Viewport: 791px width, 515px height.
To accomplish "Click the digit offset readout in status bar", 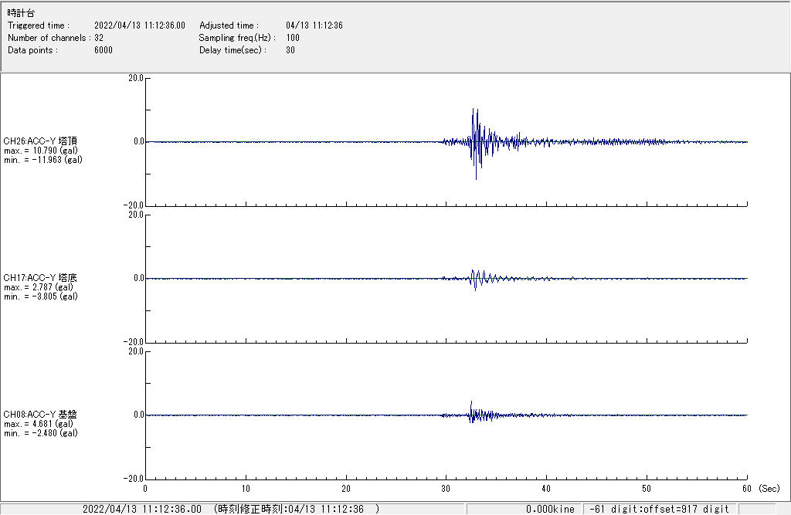I will [660, 510].
